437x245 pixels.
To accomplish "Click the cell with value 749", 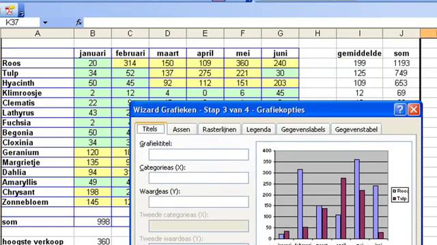I will click(401, 73).
